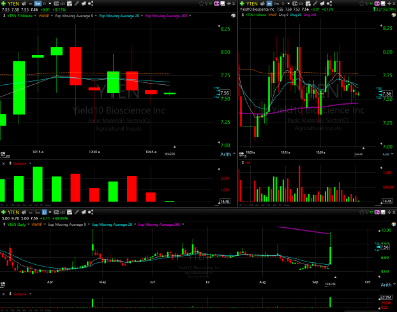This screenshot has width=397, height=312.
Task: Toggle the 5m timeframe button in top-left chart
Action: click(37, 3)
